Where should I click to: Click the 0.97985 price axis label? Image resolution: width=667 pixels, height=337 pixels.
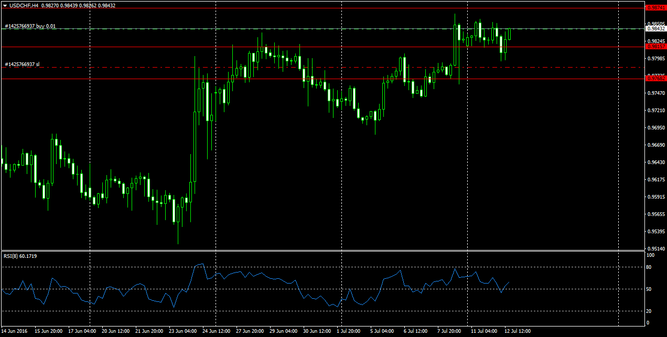click(x=656, y=58)
